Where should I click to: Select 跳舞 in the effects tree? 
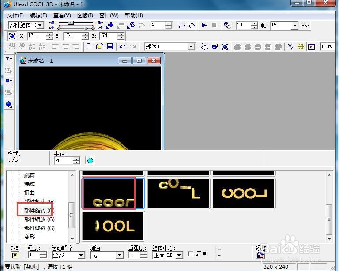tap(30, 175)
